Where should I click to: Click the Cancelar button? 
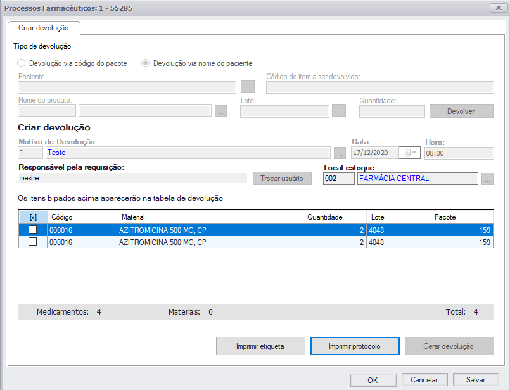[424, 380]
